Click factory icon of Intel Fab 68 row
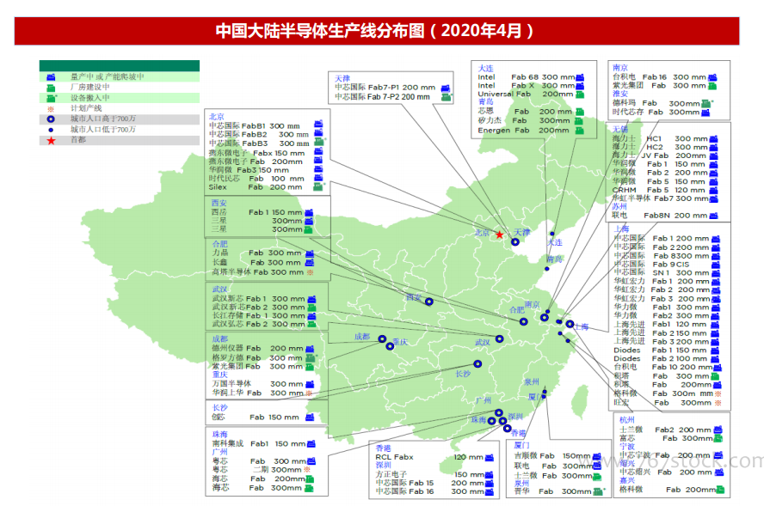This screenshot has width=764, height=506. (x=580, y=77)
